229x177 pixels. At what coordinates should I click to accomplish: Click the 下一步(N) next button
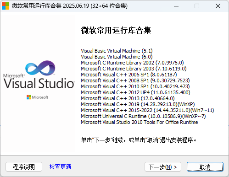(x=163, y=167)
